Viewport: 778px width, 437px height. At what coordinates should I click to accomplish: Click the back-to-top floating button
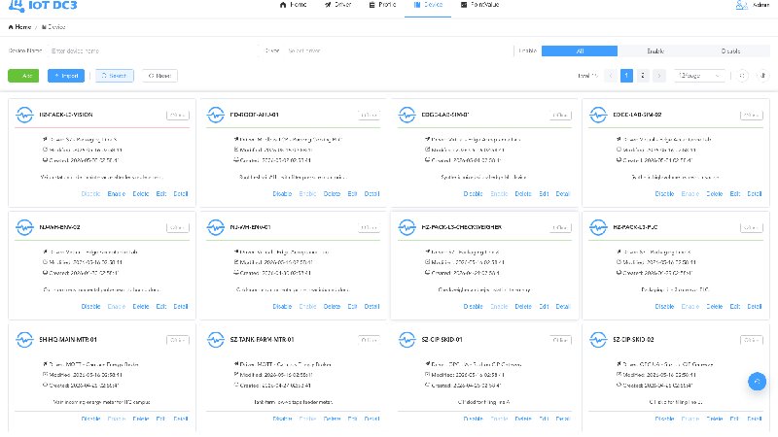[x=758, y=381]
